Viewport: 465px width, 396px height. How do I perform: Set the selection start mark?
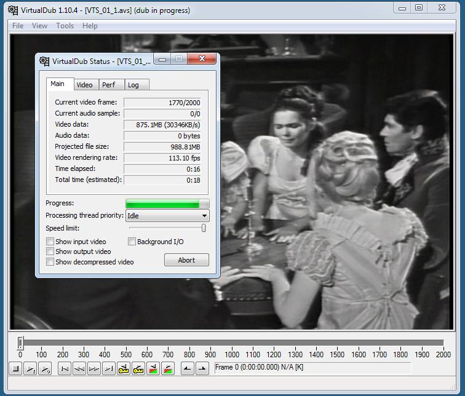(x=187, y=368)
